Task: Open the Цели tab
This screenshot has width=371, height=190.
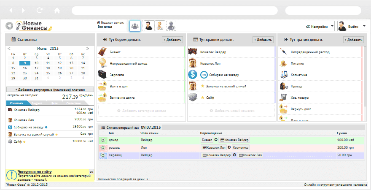Action: click(54, 103)
